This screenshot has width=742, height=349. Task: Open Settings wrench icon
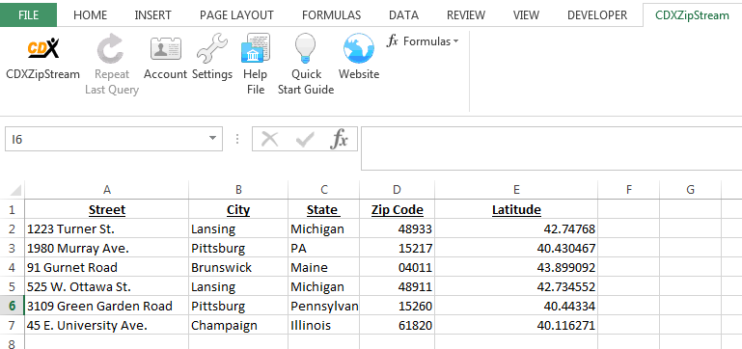click(x=212, y=48)
